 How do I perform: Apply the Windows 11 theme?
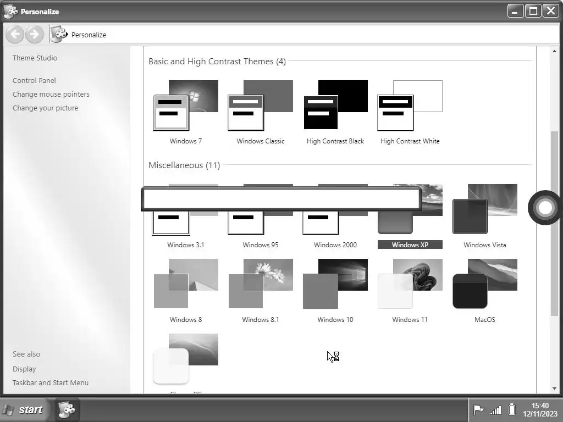(x=410, y=284)
